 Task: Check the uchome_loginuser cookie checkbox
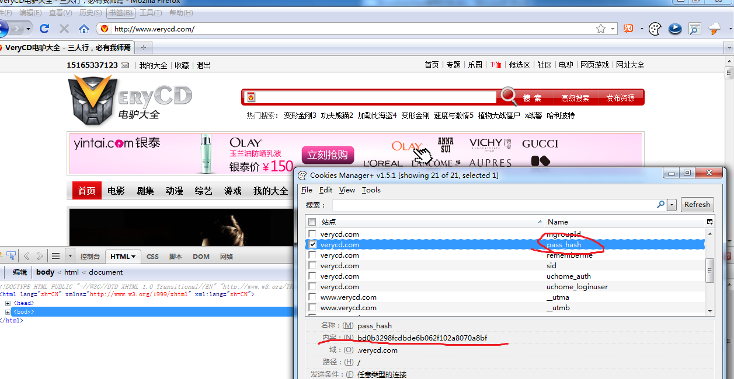click(x=312, y=287)
